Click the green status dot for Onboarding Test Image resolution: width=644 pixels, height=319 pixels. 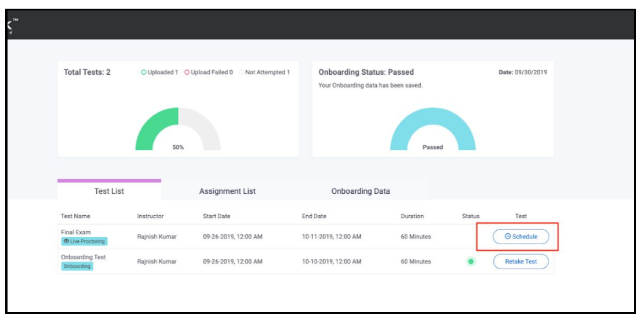pyautogui.click(x=471, y=262)
